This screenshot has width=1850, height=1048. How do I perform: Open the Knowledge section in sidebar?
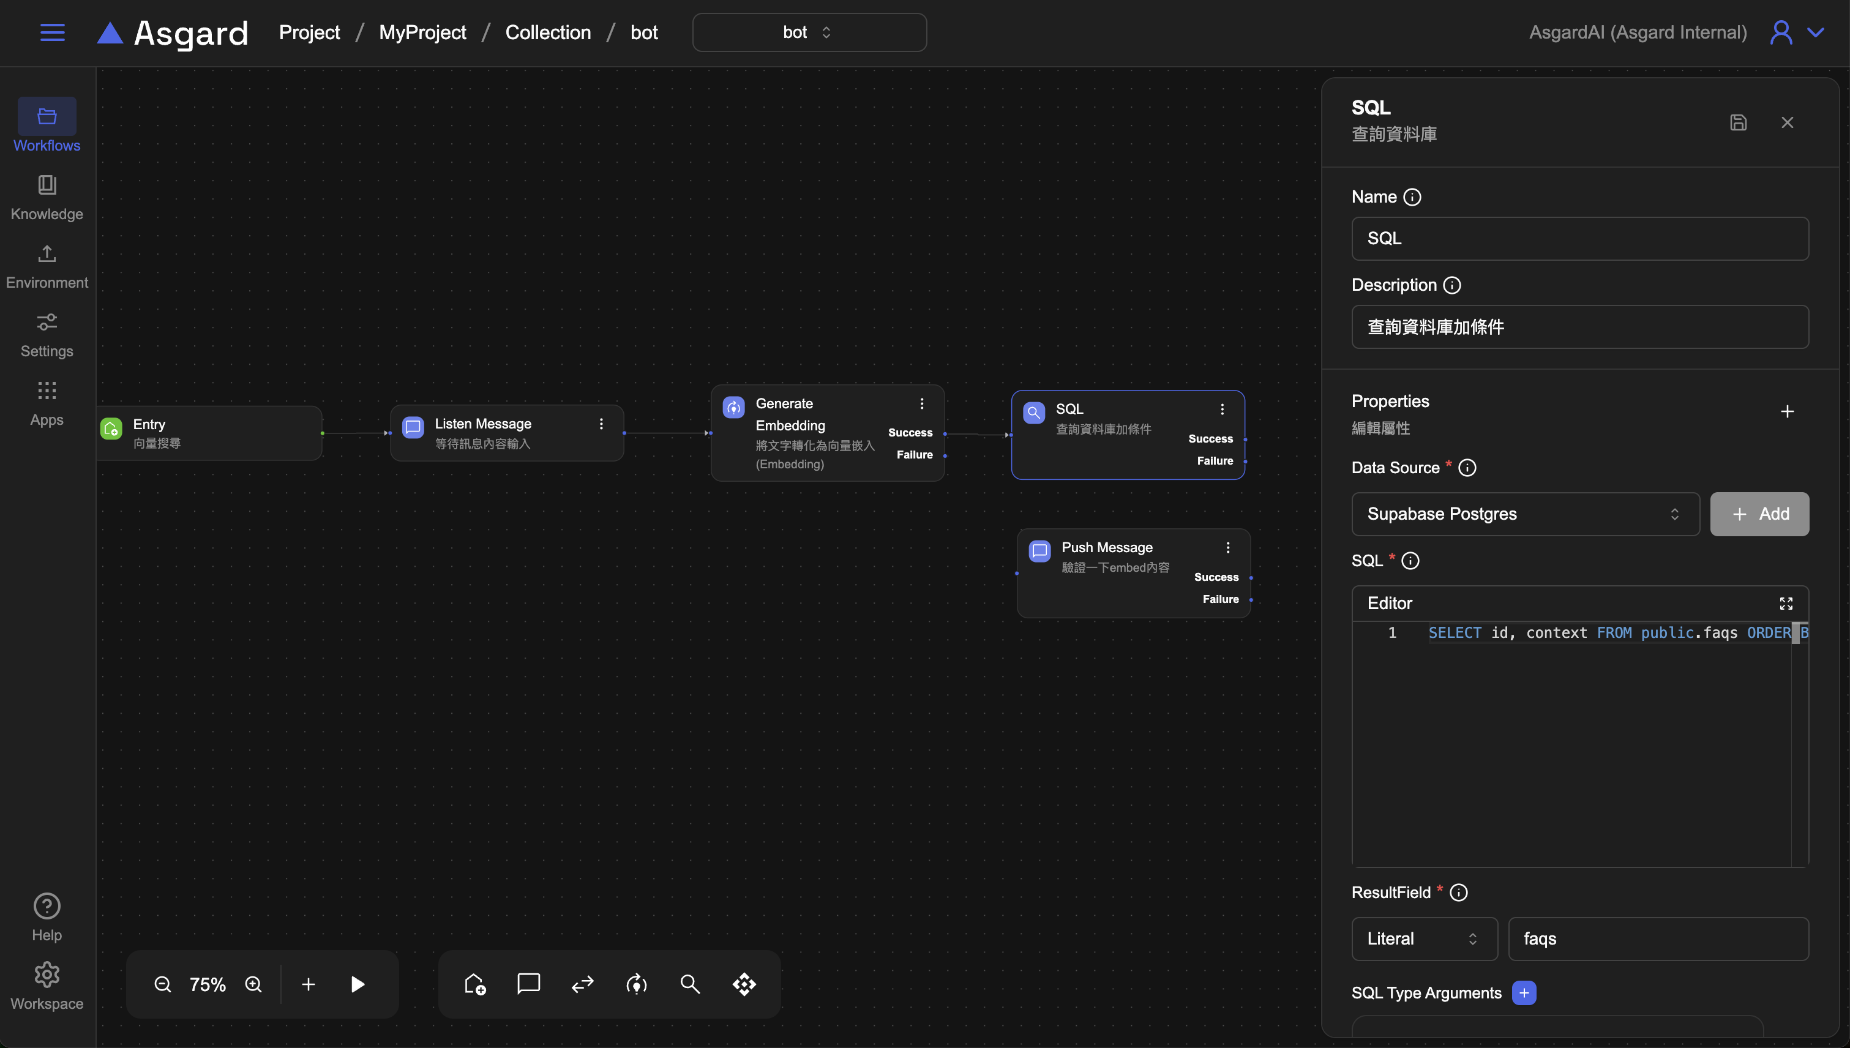47,197
